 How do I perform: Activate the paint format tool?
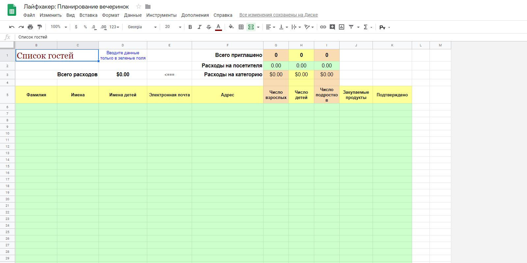[40, 27]
